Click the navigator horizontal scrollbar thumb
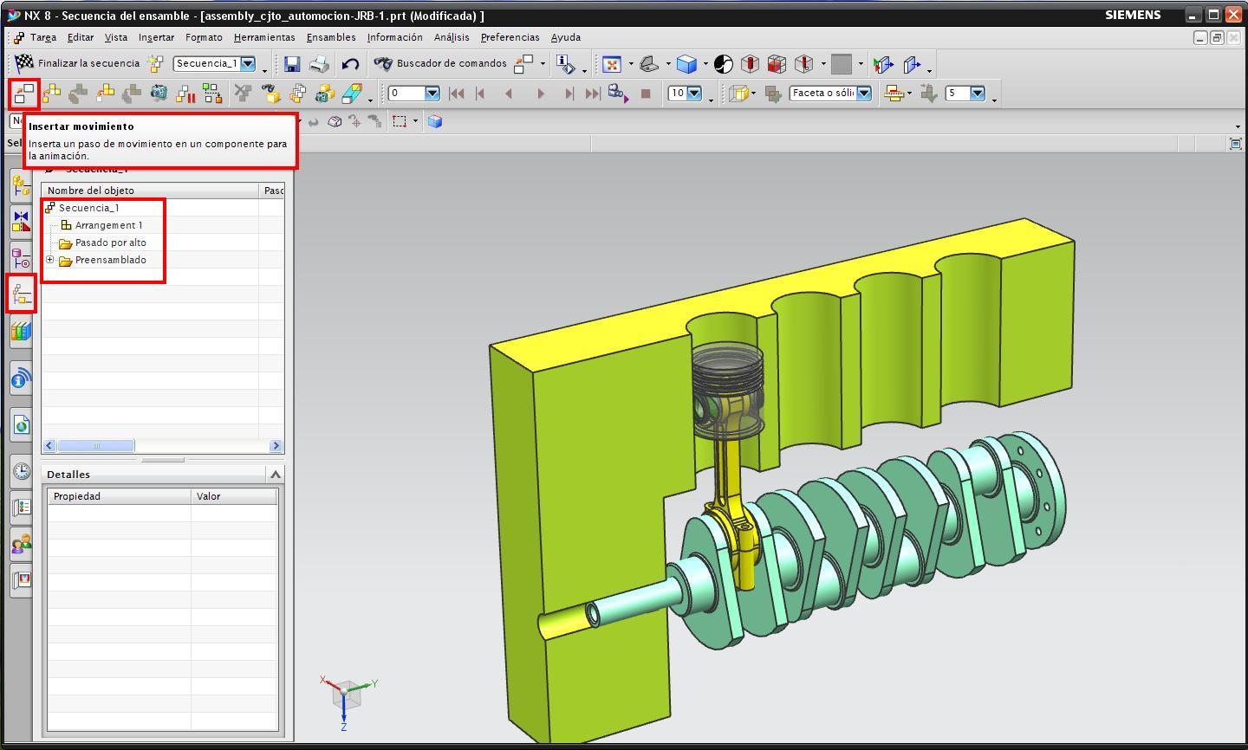This screenshot has width=1248, height=750. (x=95, y=445)
